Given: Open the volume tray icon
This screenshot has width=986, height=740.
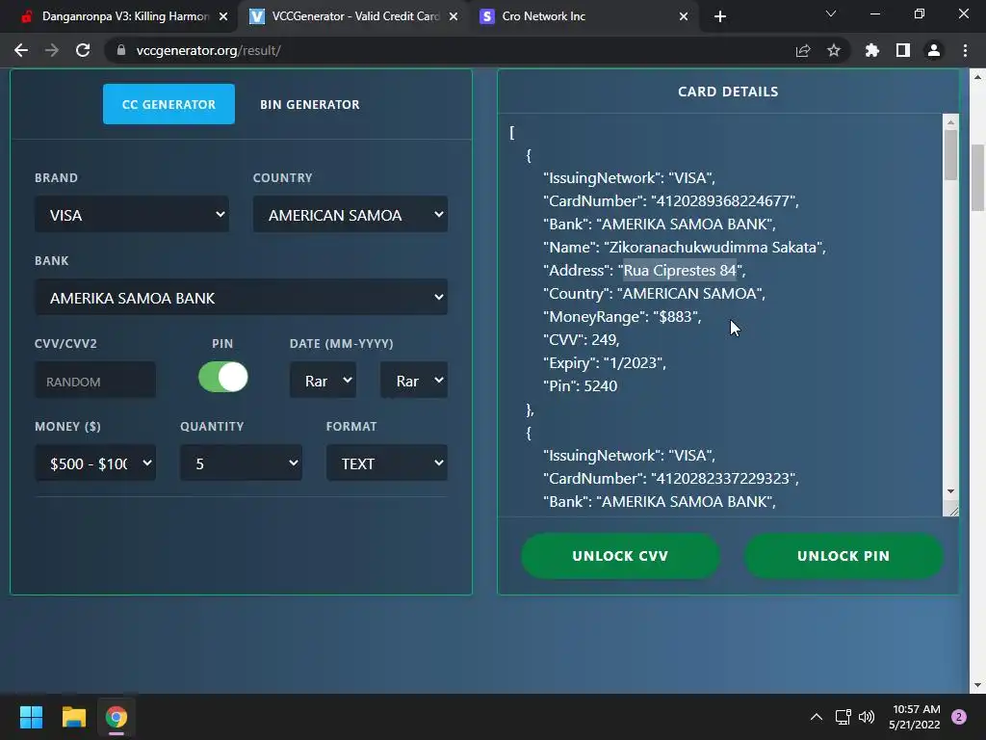Looking at the screenshot, I should click(x=867, y=717).
